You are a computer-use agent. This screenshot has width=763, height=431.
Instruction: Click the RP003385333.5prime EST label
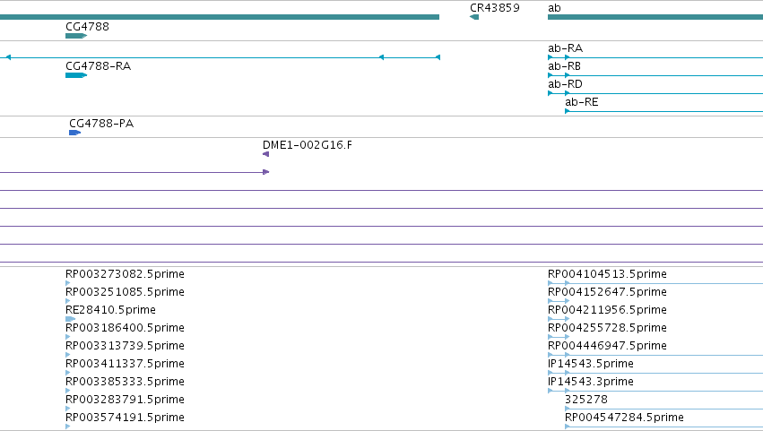point(125,381)
